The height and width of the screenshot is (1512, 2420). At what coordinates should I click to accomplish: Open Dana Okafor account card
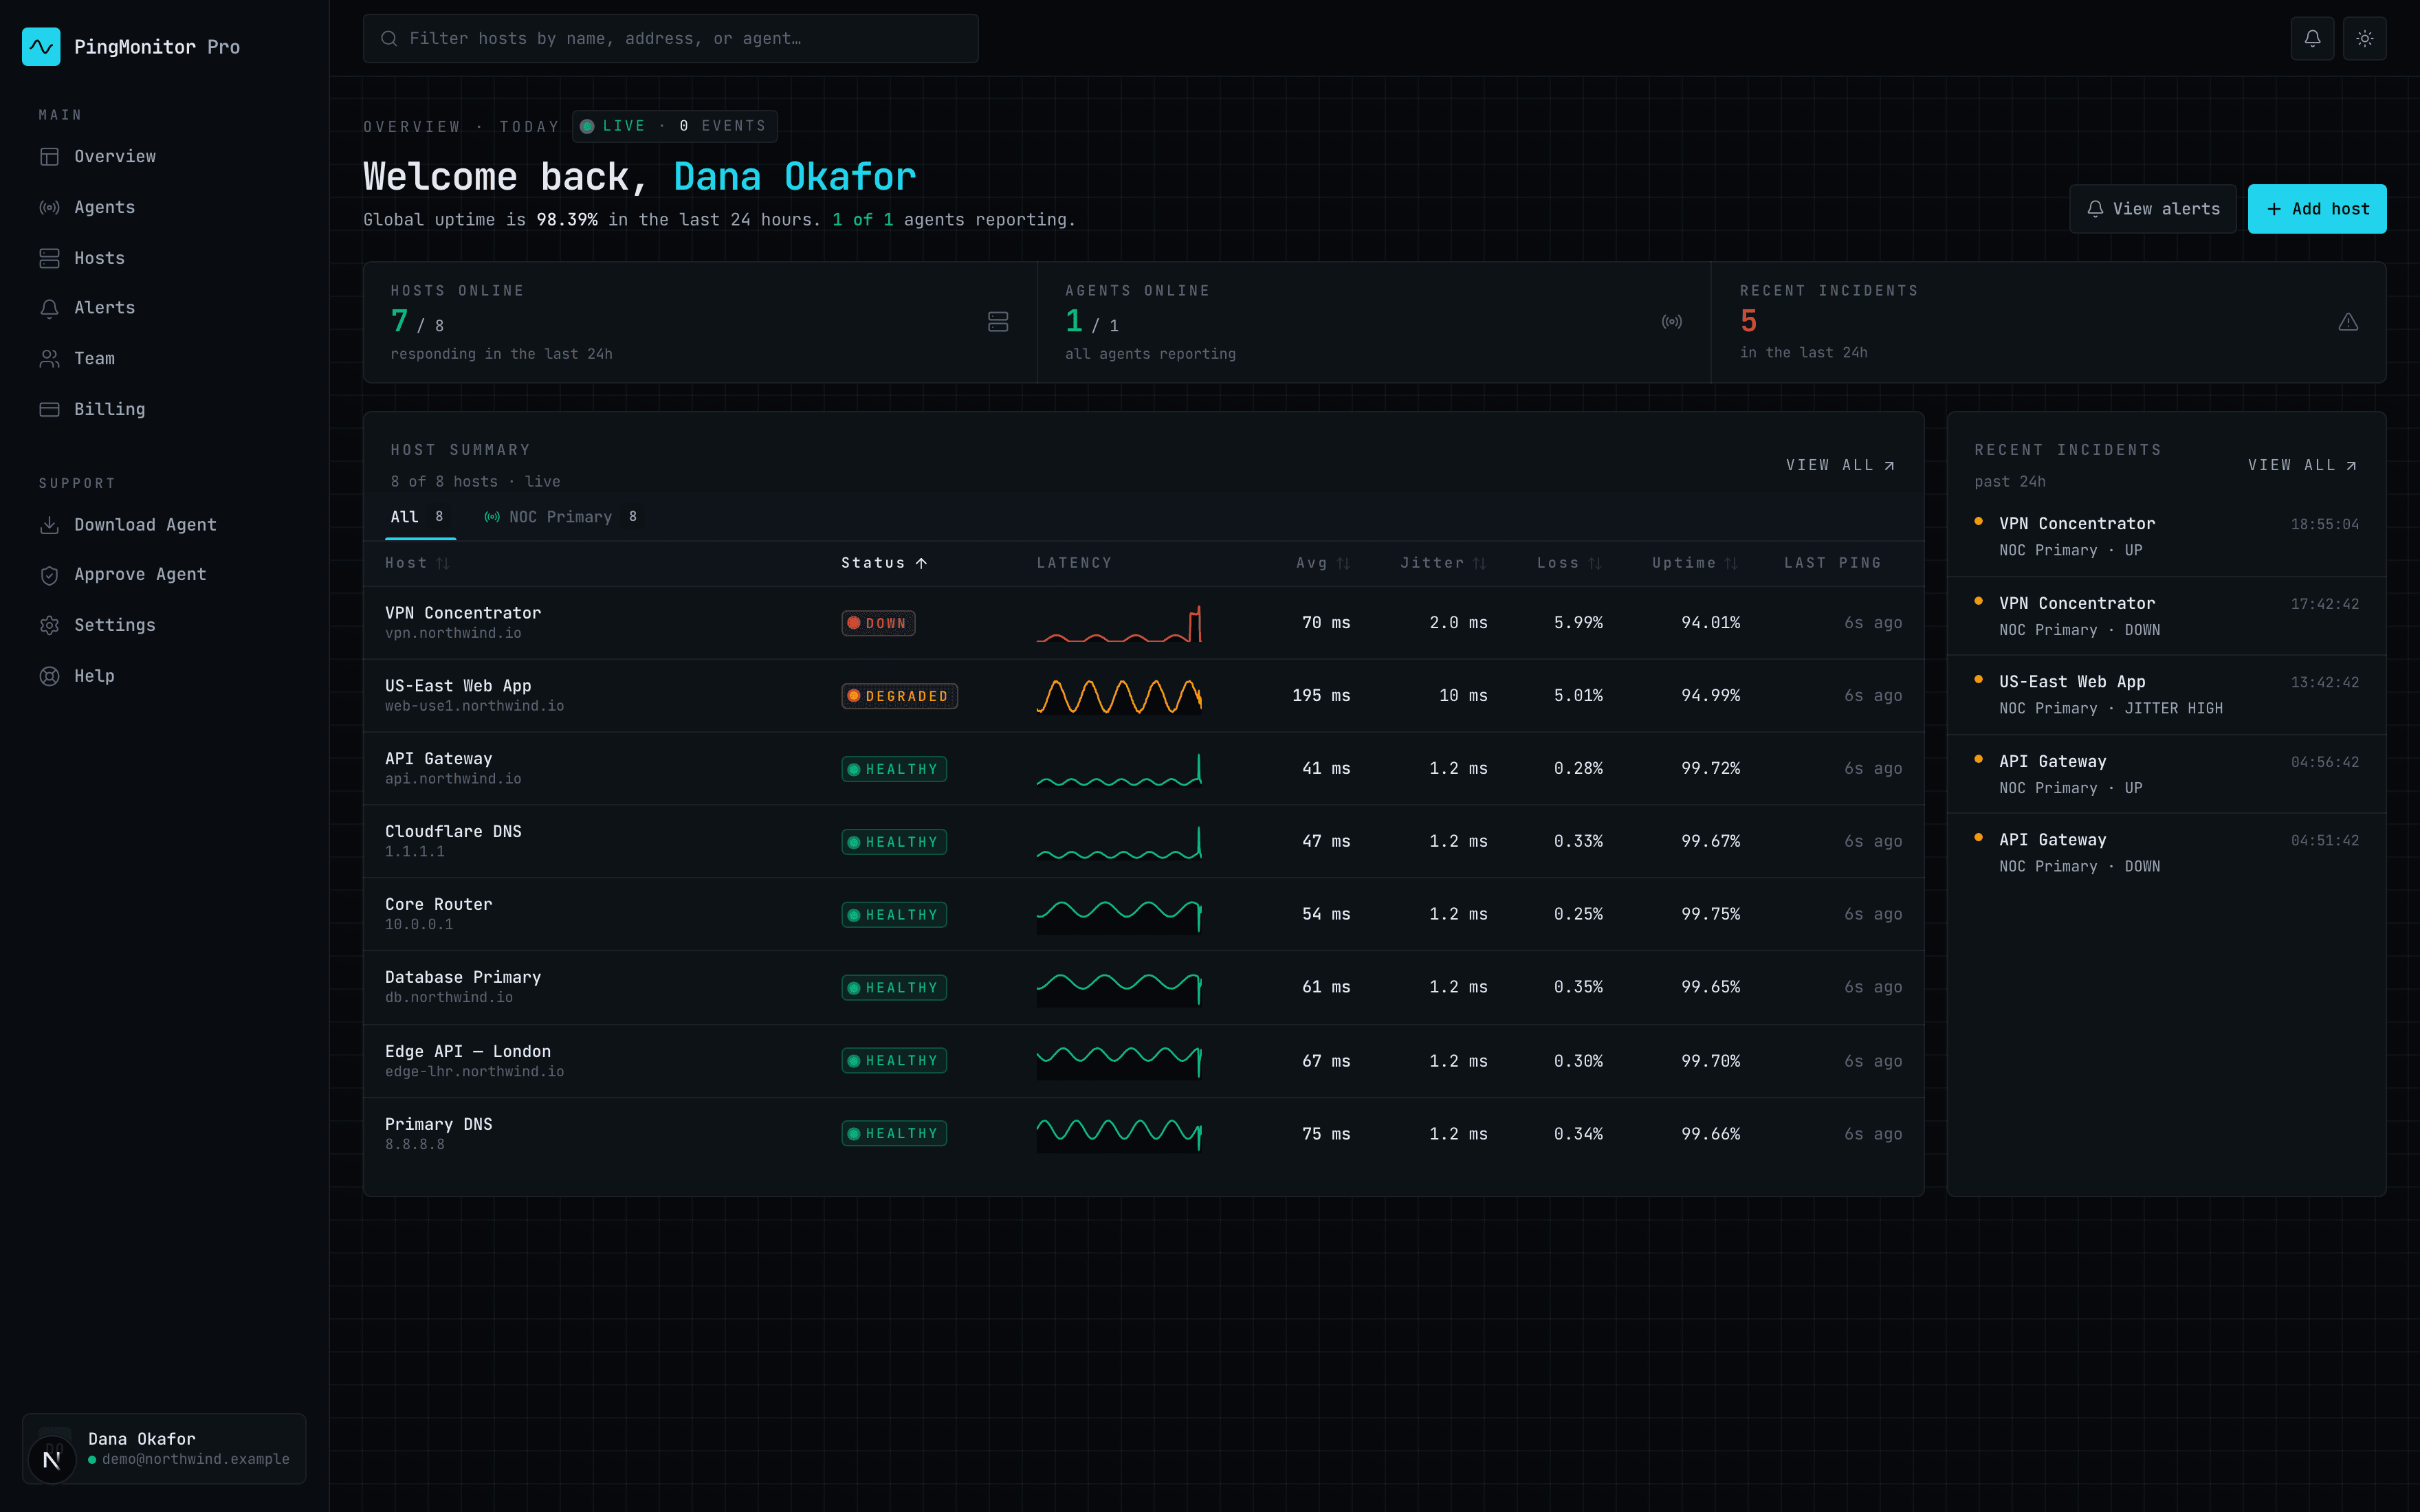click(164, 1448)
